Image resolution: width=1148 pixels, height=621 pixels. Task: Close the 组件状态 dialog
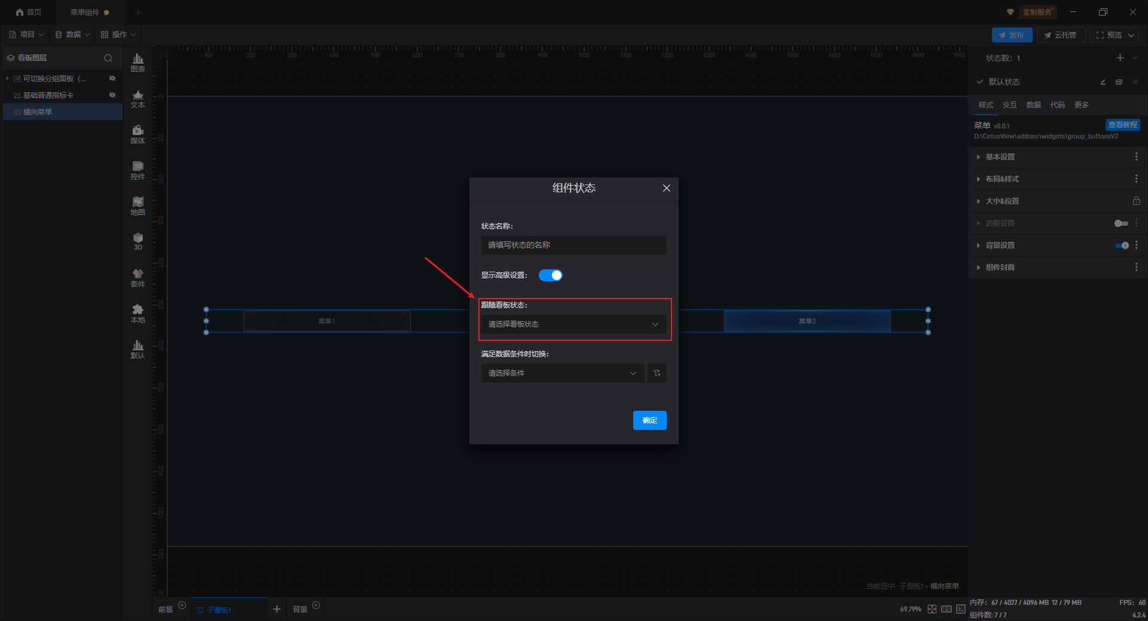[x=666, y=188]
